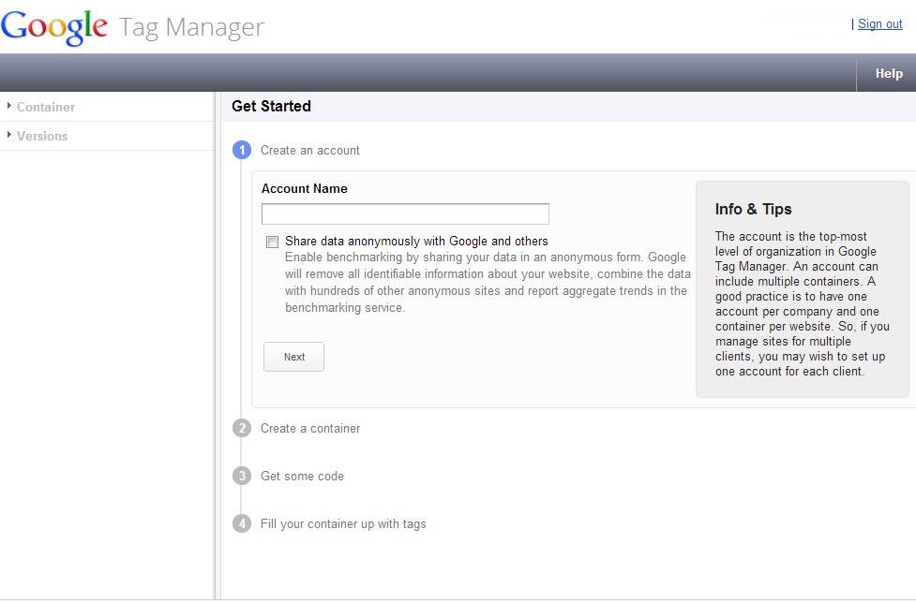Open the Help menu
916x603 pixels.
(889, 73)
